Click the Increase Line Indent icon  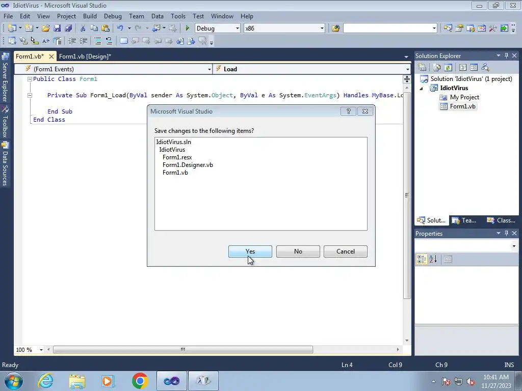(83, 41)
